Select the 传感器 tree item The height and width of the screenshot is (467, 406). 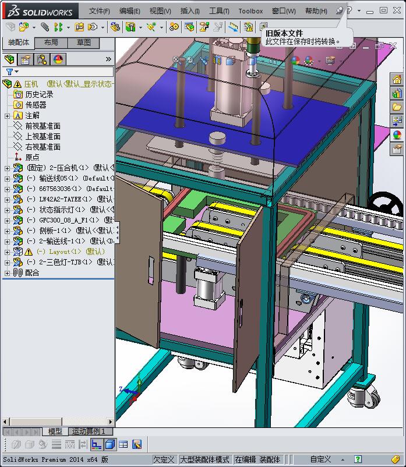[x=36, y=105]
